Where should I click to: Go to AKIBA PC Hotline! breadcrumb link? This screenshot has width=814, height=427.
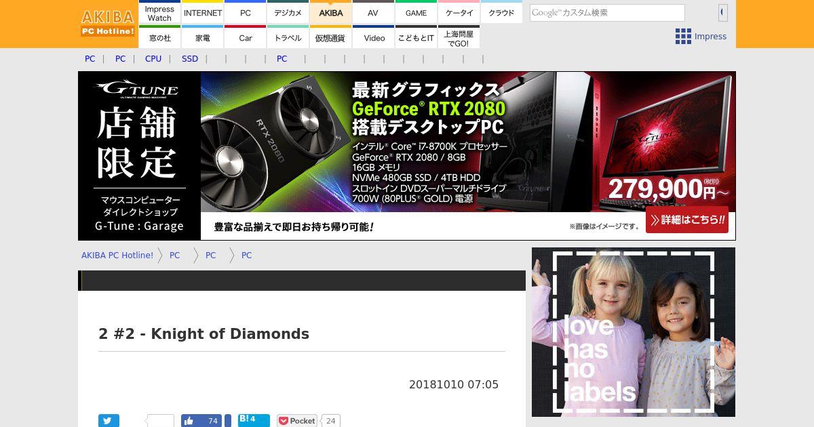[x=117, y=256]
